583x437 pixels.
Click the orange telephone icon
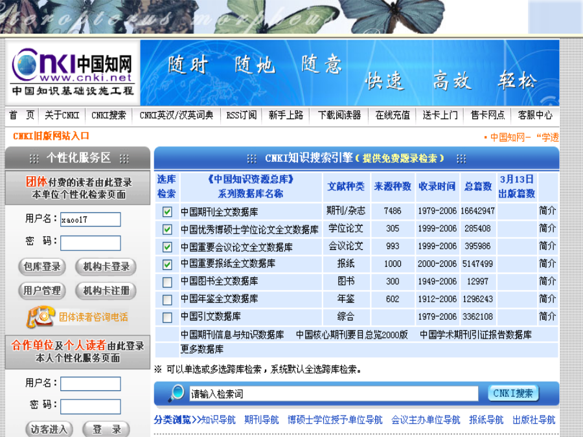point(41,317)
